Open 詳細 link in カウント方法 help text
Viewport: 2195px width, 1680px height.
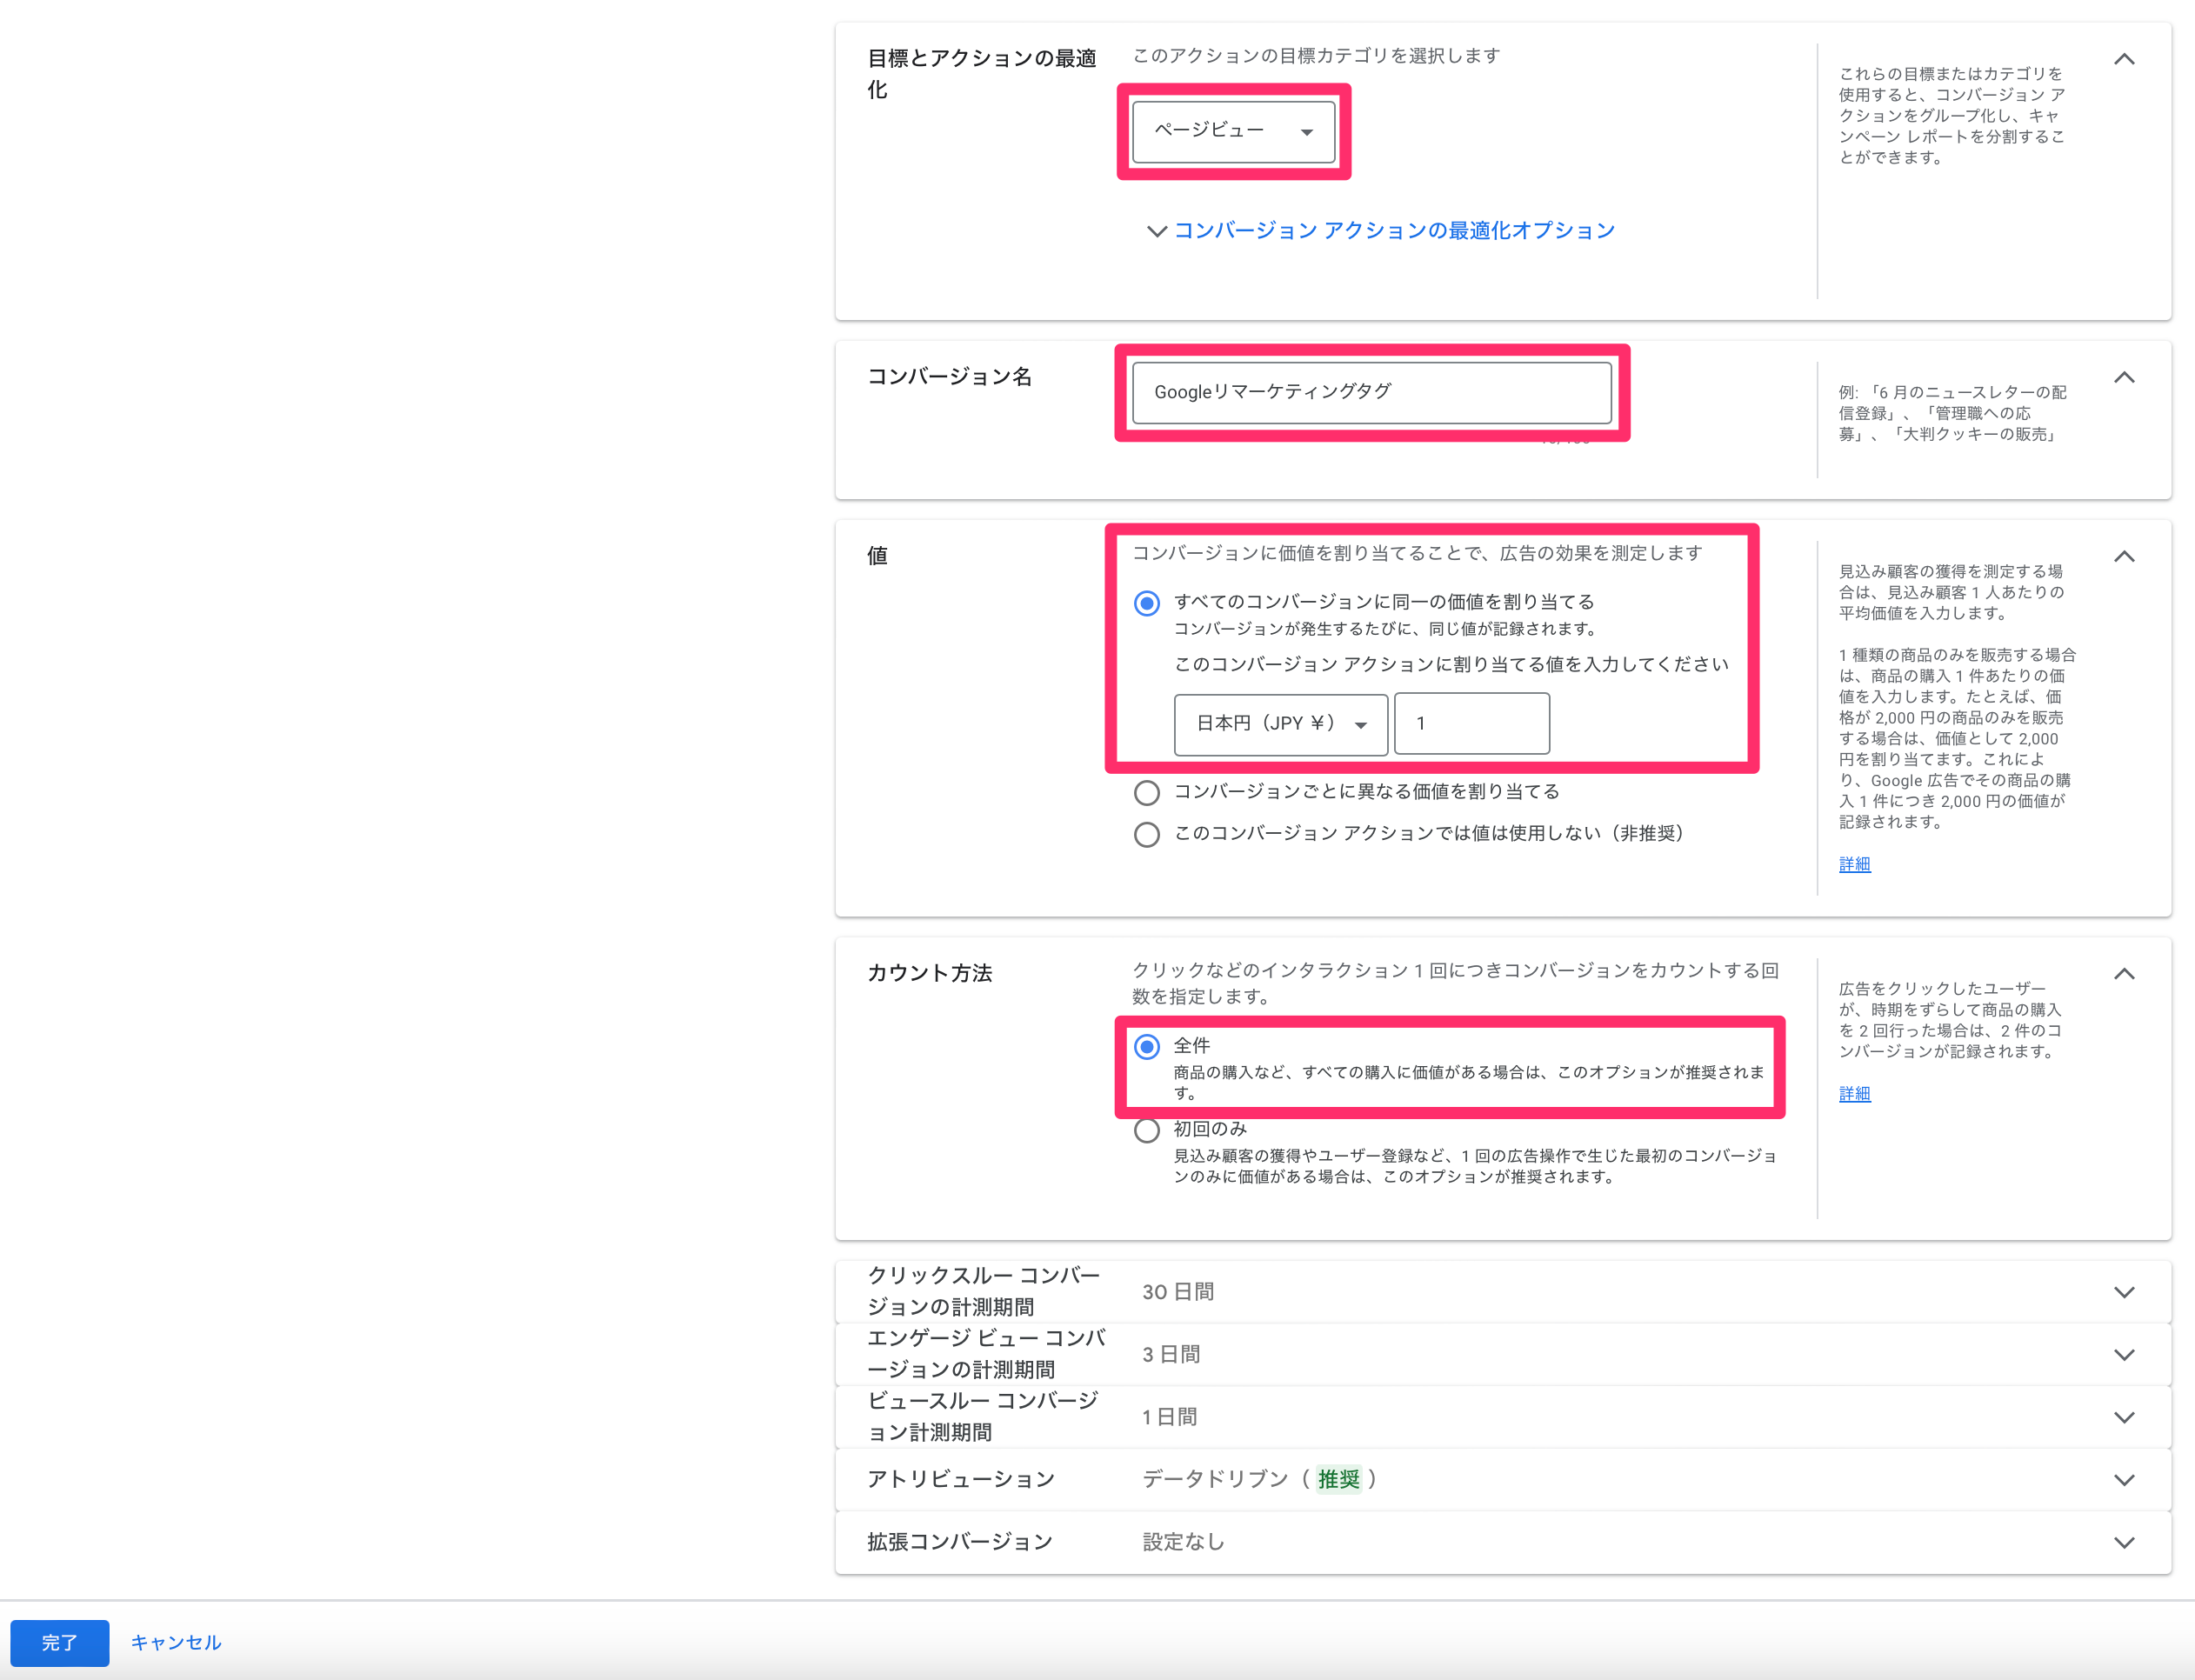[x=1854, y=1094]
